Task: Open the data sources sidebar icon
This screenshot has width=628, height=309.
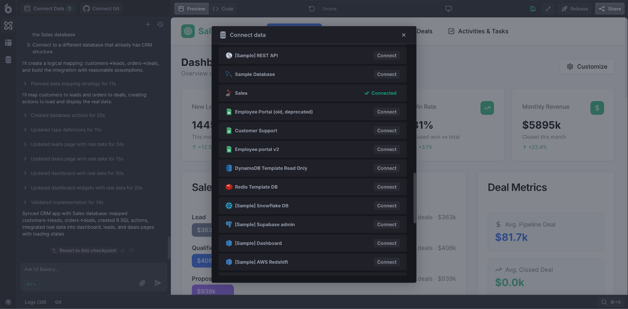Action: click(x=8, y=60)
